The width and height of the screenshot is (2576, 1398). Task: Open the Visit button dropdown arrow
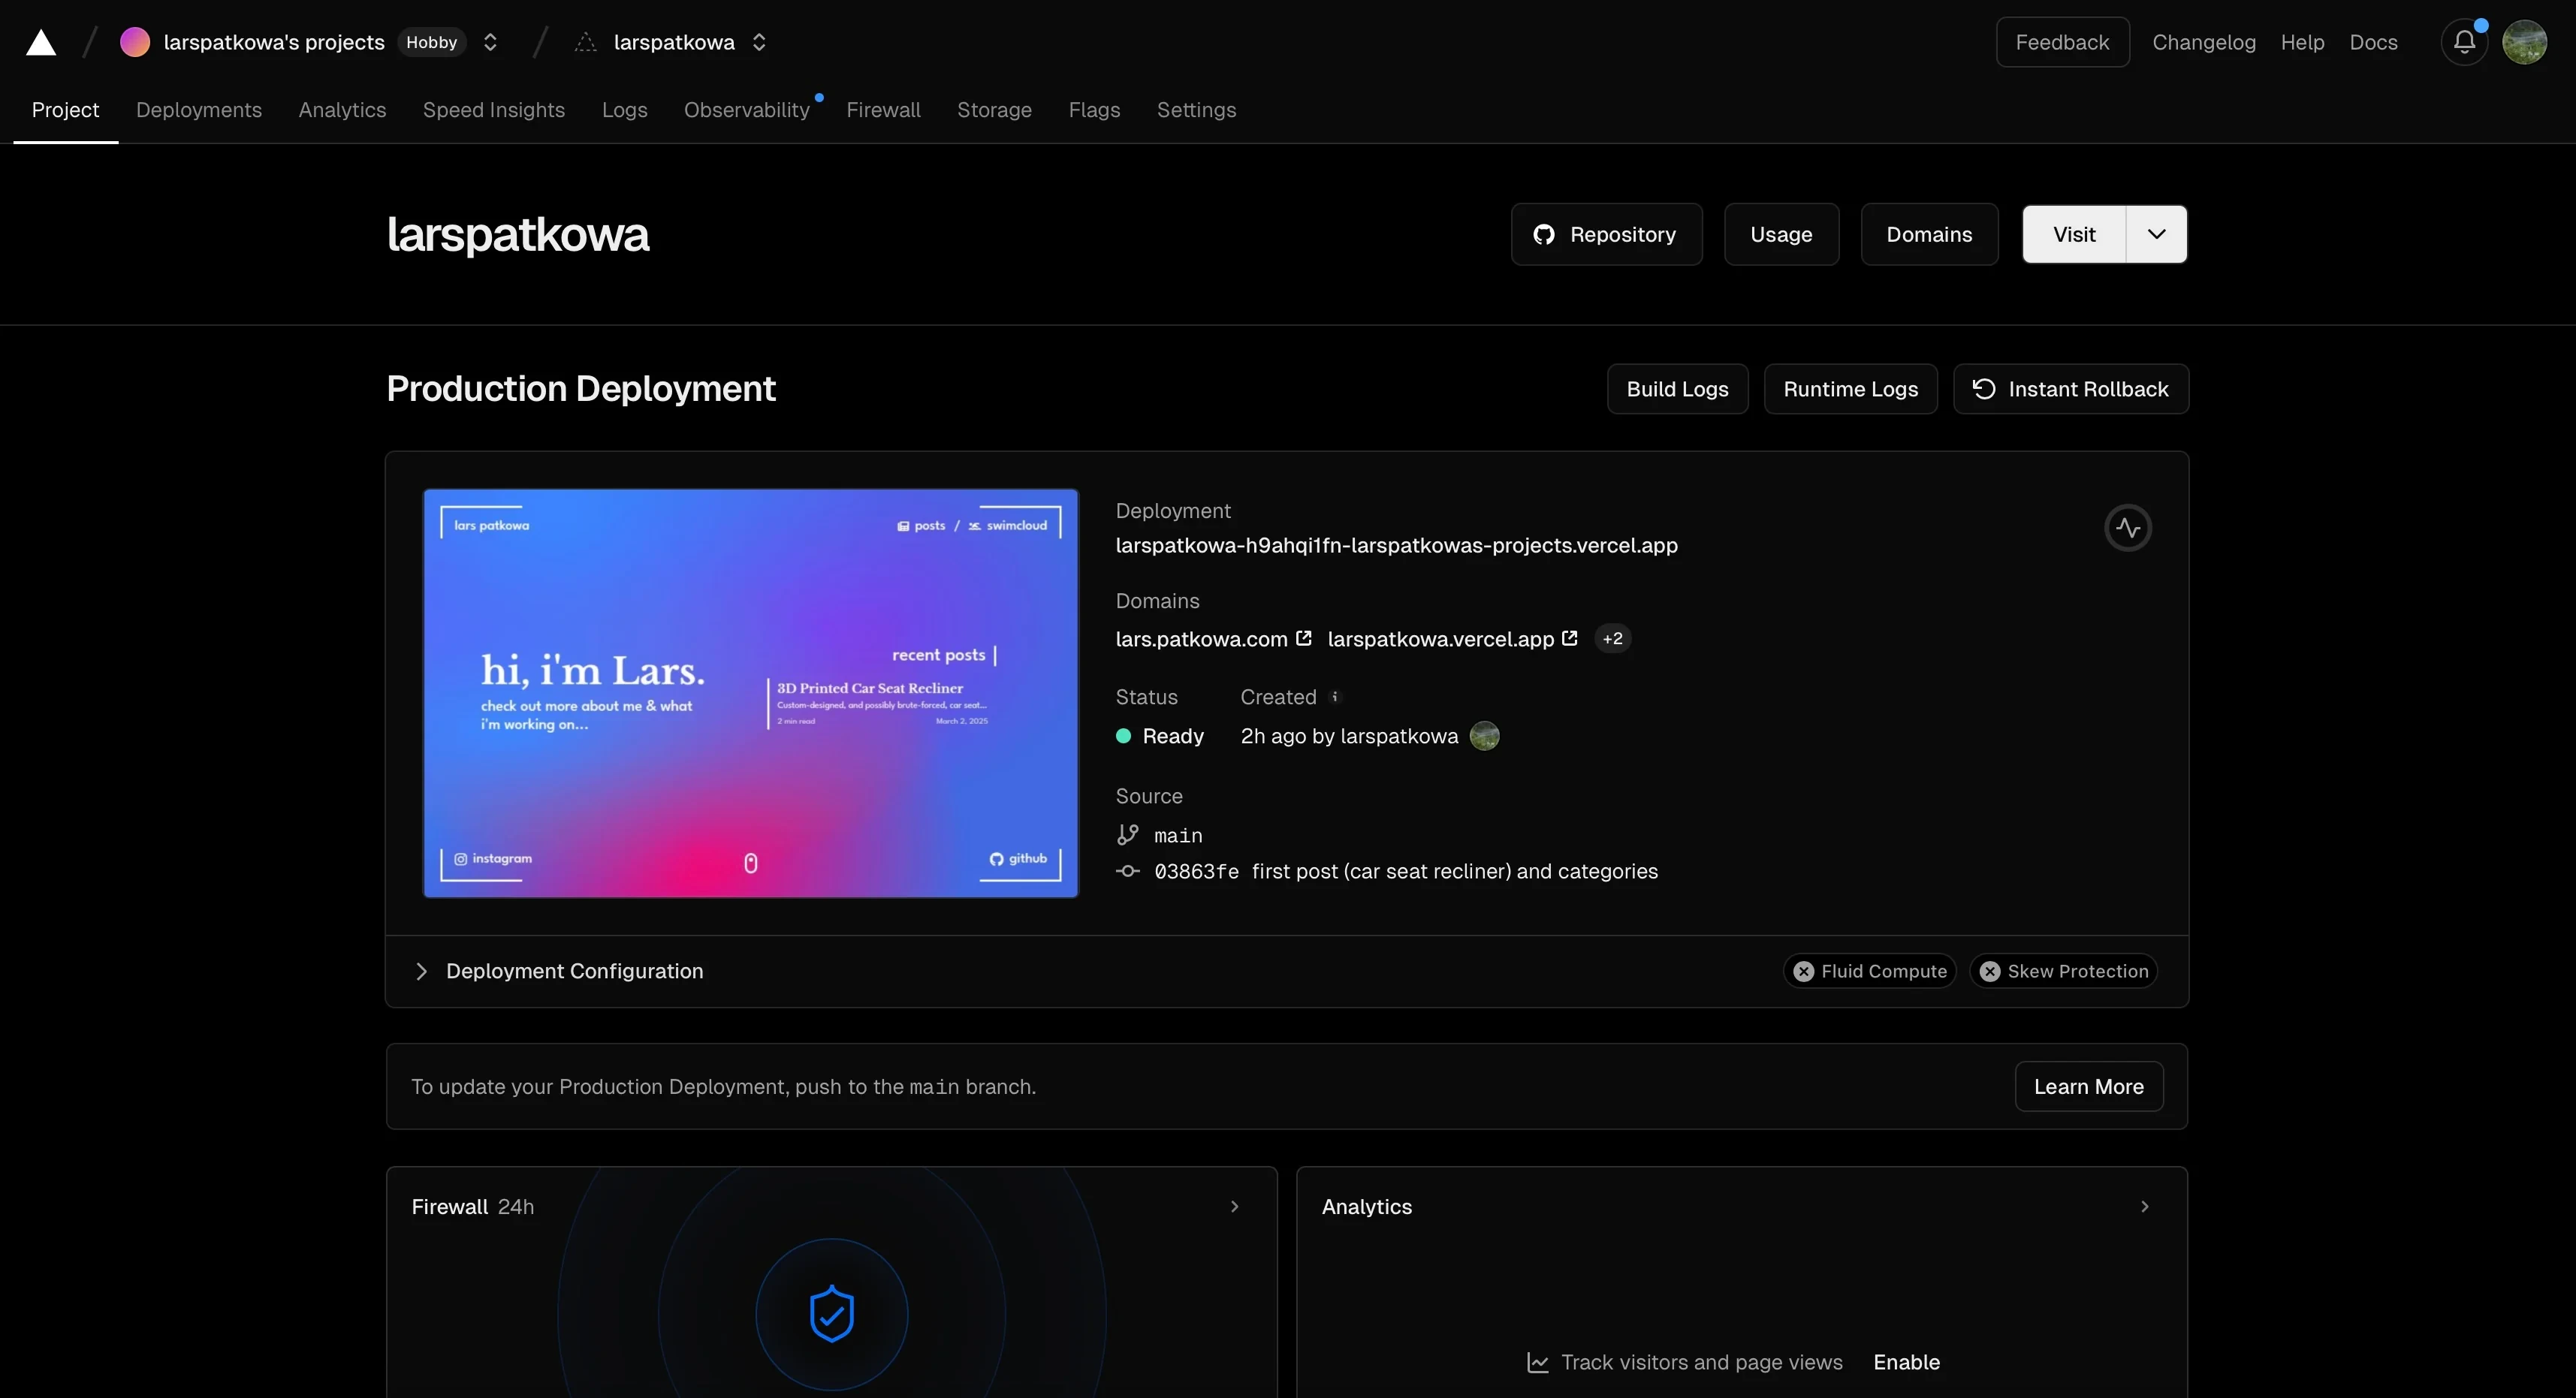(x=2156, y=234)
